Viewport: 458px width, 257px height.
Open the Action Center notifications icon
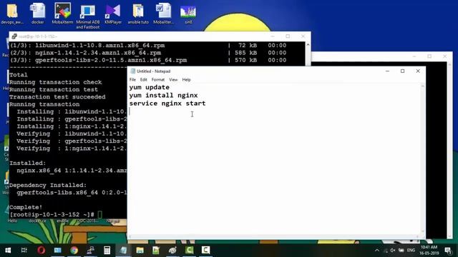tap(448, 251)
